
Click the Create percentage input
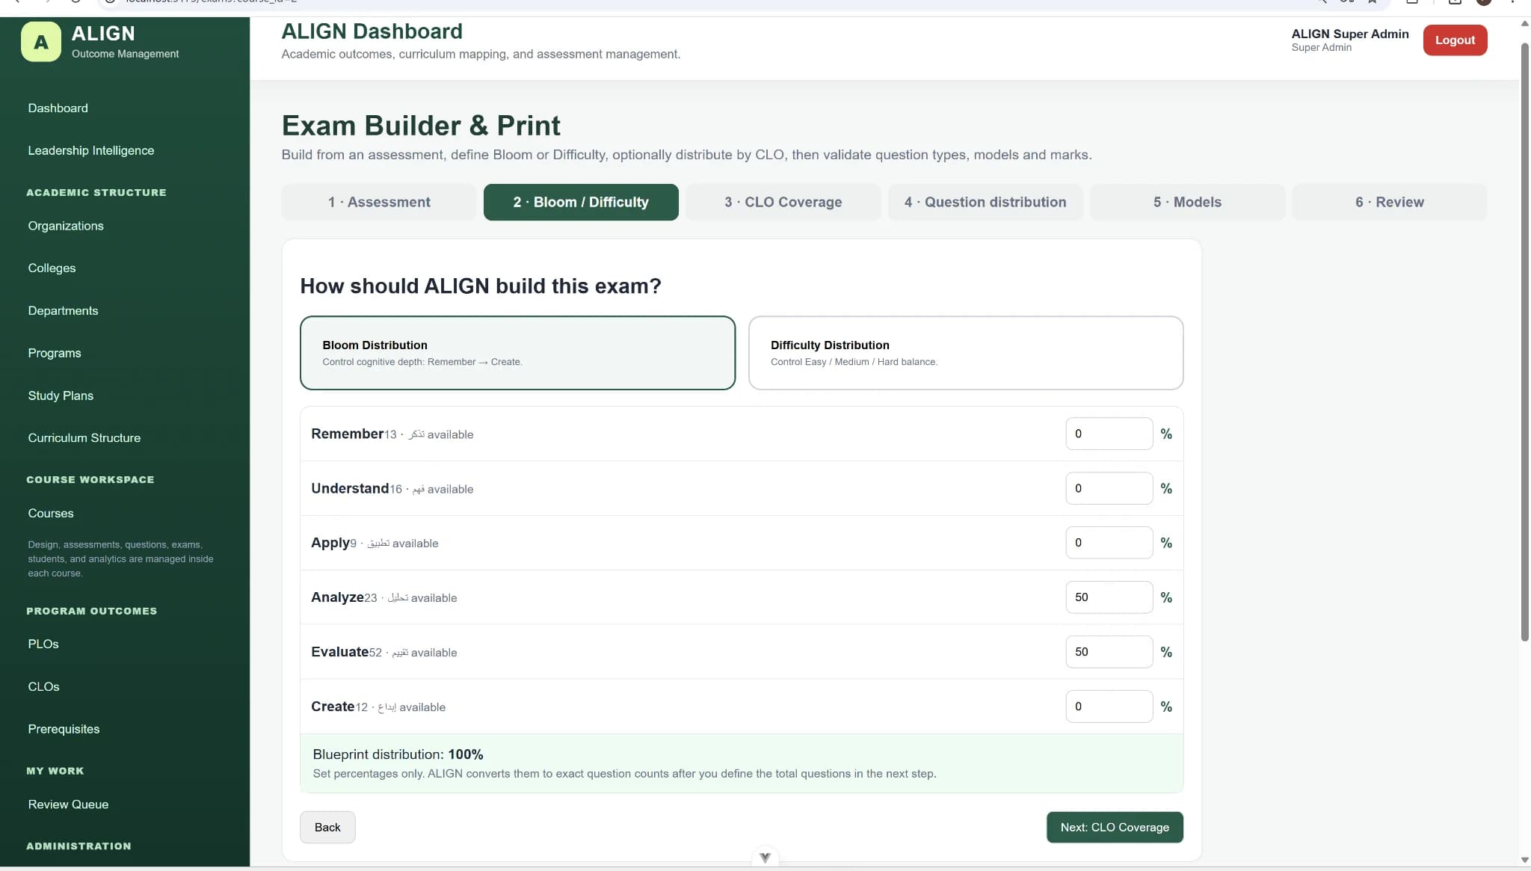pos(1109,707)
